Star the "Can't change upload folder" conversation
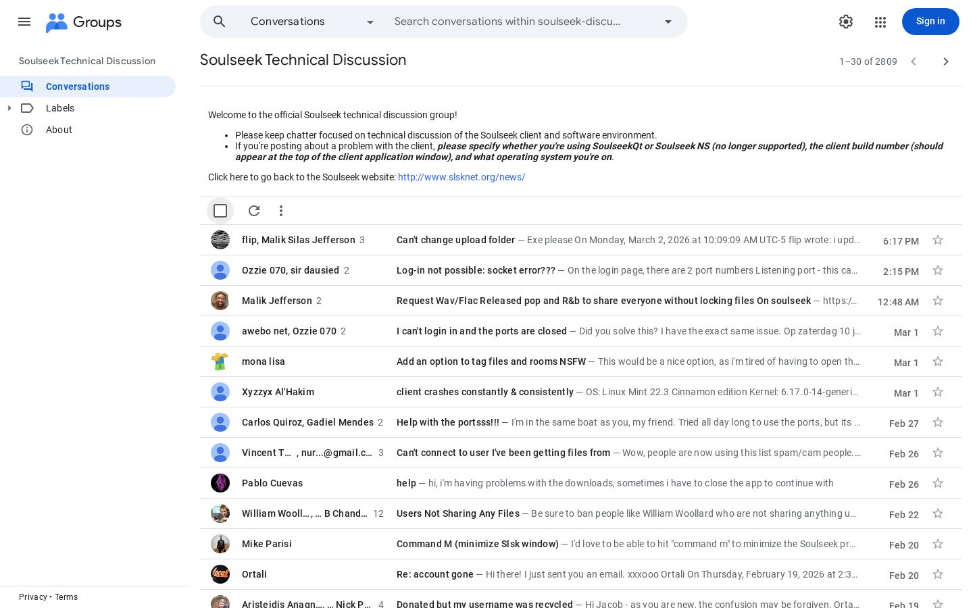This screenshot has height=608, width=973. coord(938,240)
